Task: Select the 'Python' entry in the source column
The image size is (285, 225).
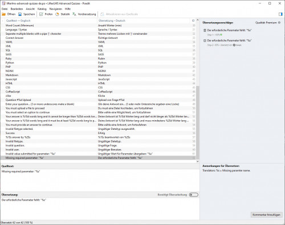Action: (10, 63)
